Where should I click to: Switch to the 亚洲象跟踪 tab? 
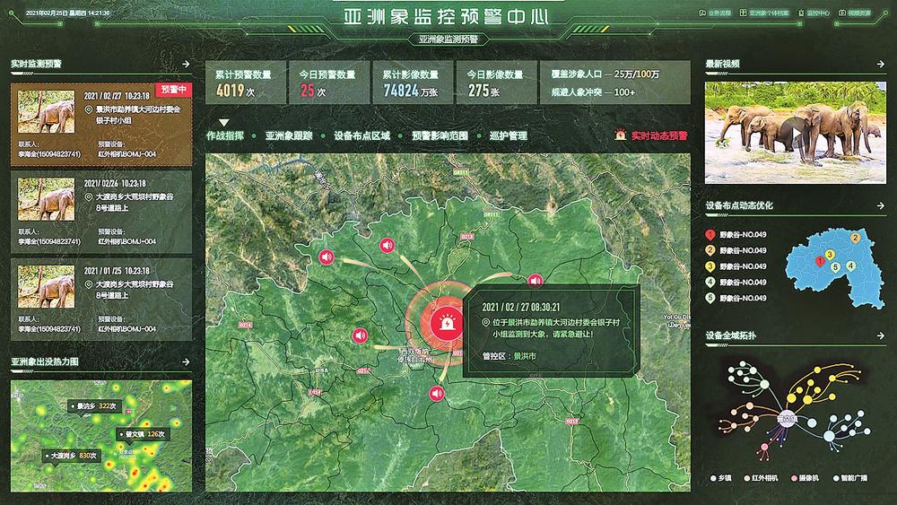pos(288,135)
